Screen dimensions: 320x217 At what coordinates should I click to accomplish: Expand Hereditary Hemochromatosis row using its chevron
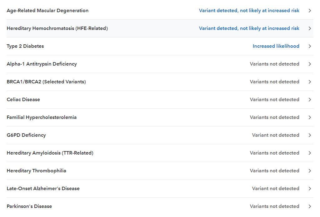point(310,28)
